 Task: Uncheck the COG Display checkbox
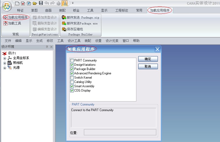point(72,91)
